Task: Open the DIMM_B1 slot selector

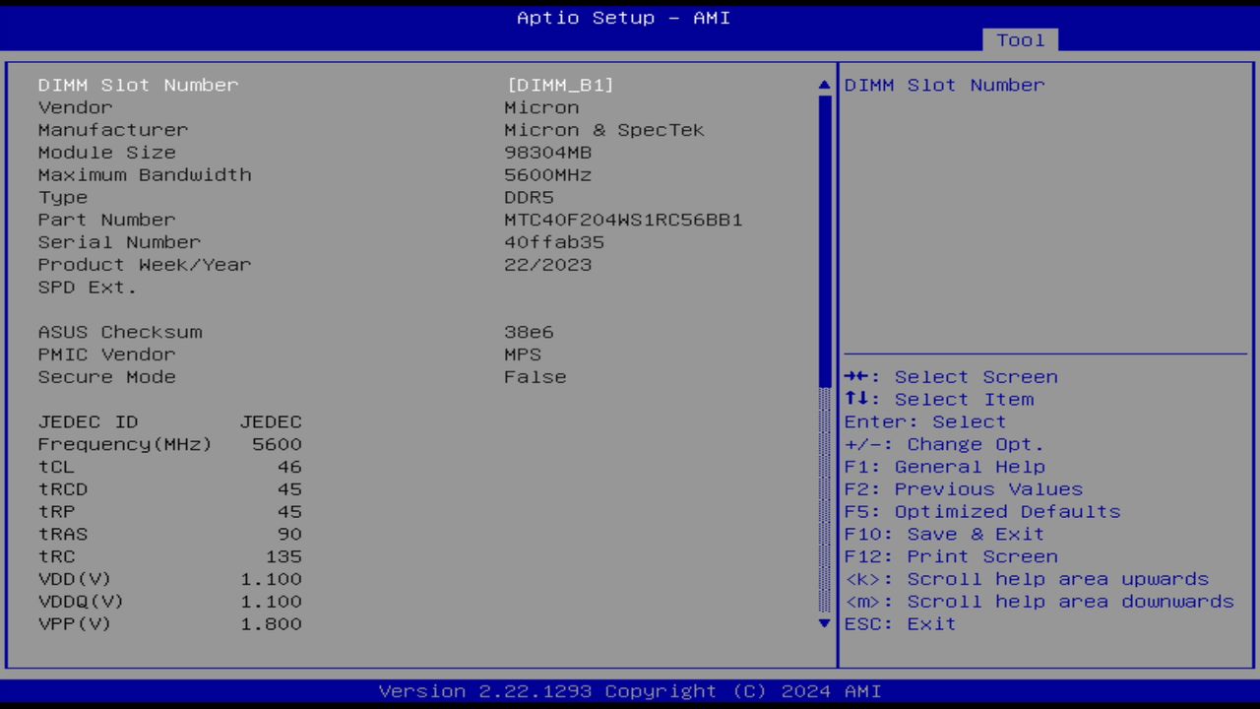Action: coord(560,85)
